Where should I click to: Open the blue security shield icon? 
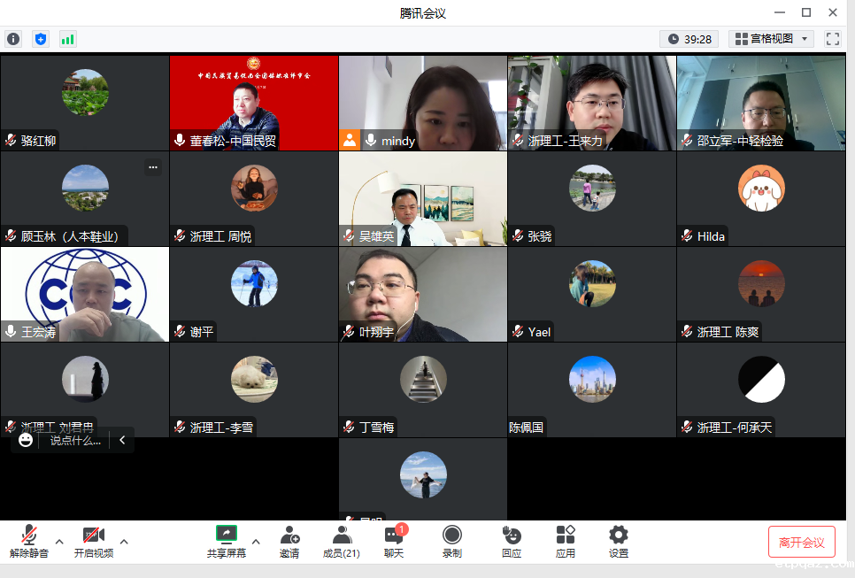[41, 39]
